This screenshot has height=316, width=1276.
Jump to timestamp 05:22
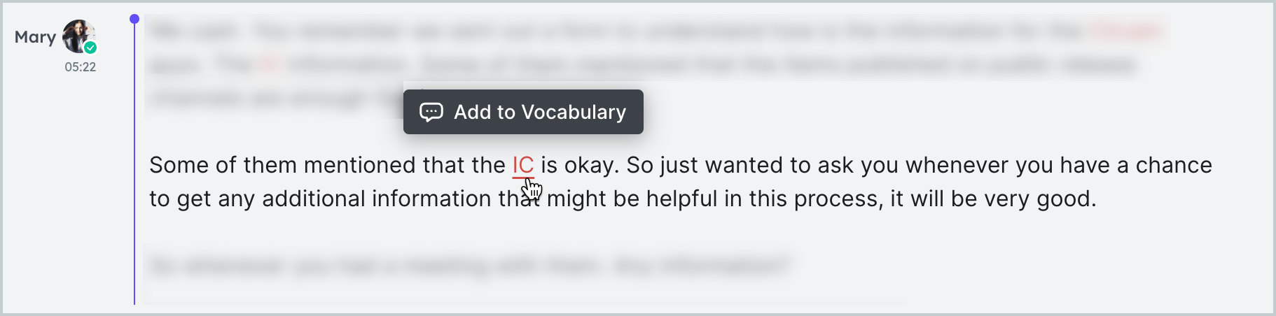point(80,67)
